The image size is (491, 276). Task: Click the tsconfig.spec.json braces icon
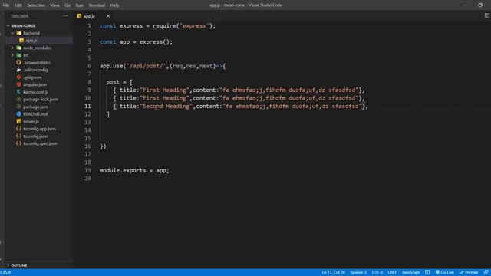pos(18,143)
